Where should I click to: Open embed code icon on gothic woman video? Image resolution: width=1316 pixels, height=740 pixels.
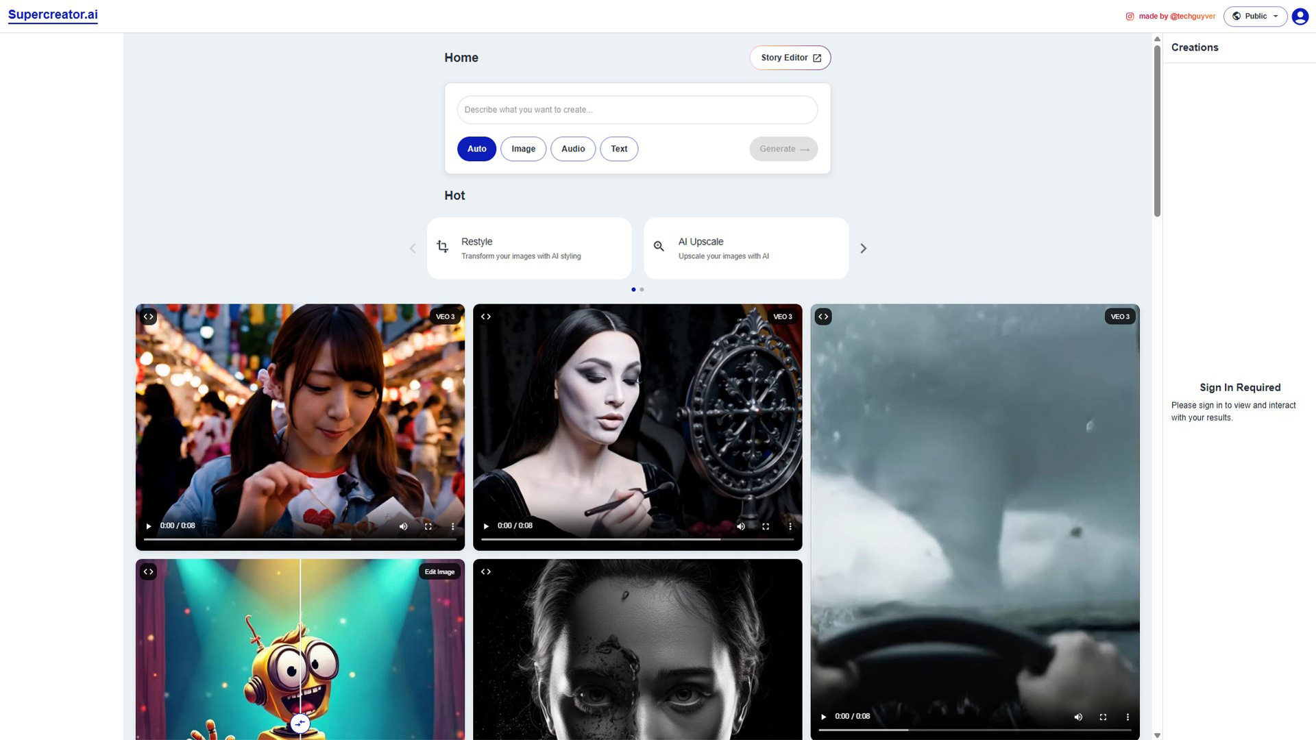pos(485,317)
